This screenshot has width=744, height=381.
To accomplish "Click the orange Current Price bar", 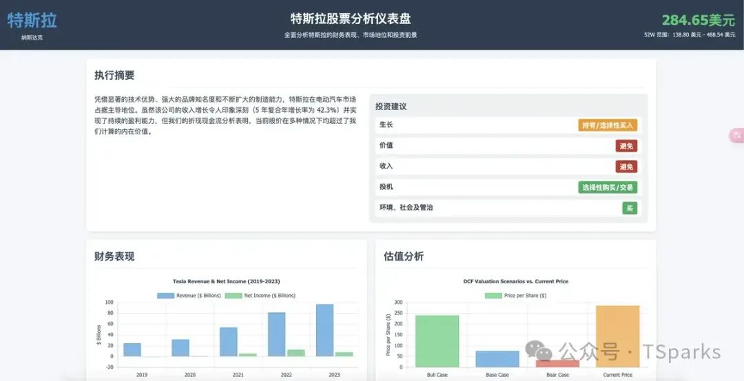I will 618,336.
